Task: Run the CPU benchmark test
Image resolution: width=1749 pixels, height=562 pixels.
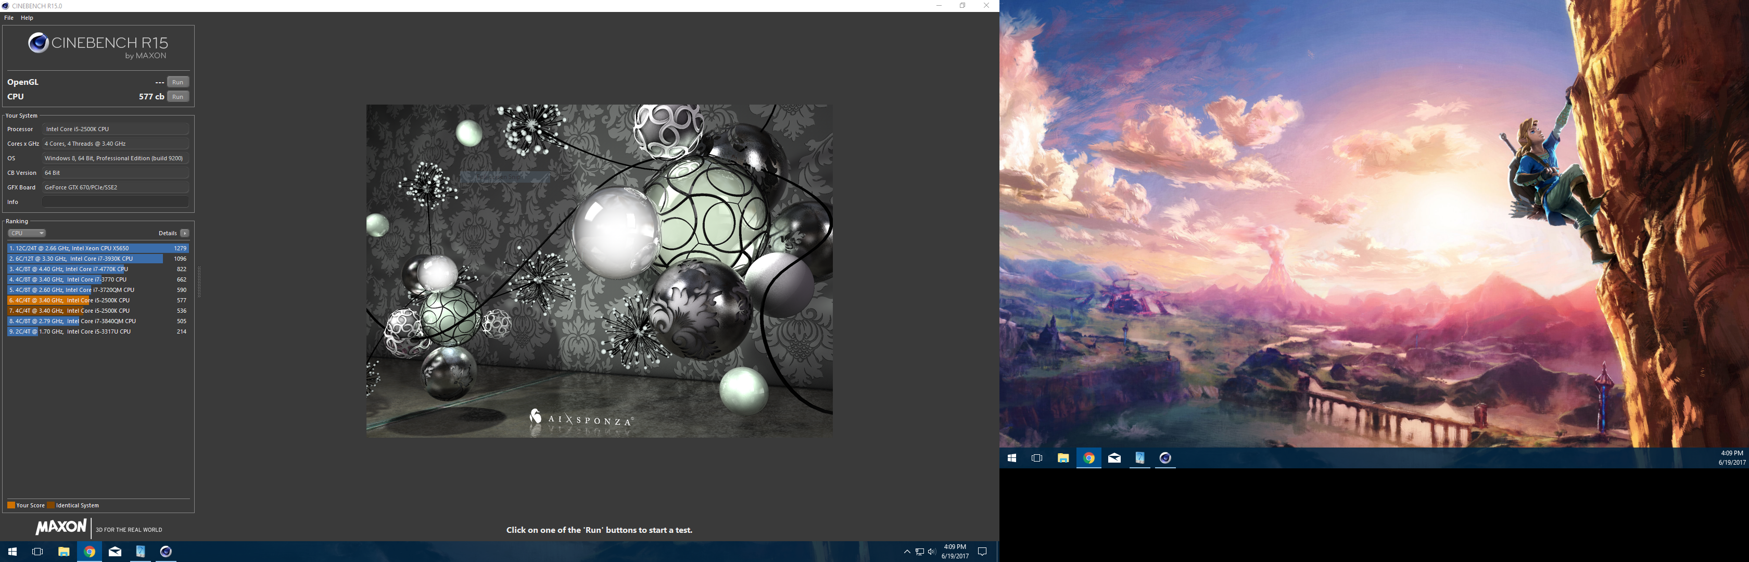Action: (178, 97)
